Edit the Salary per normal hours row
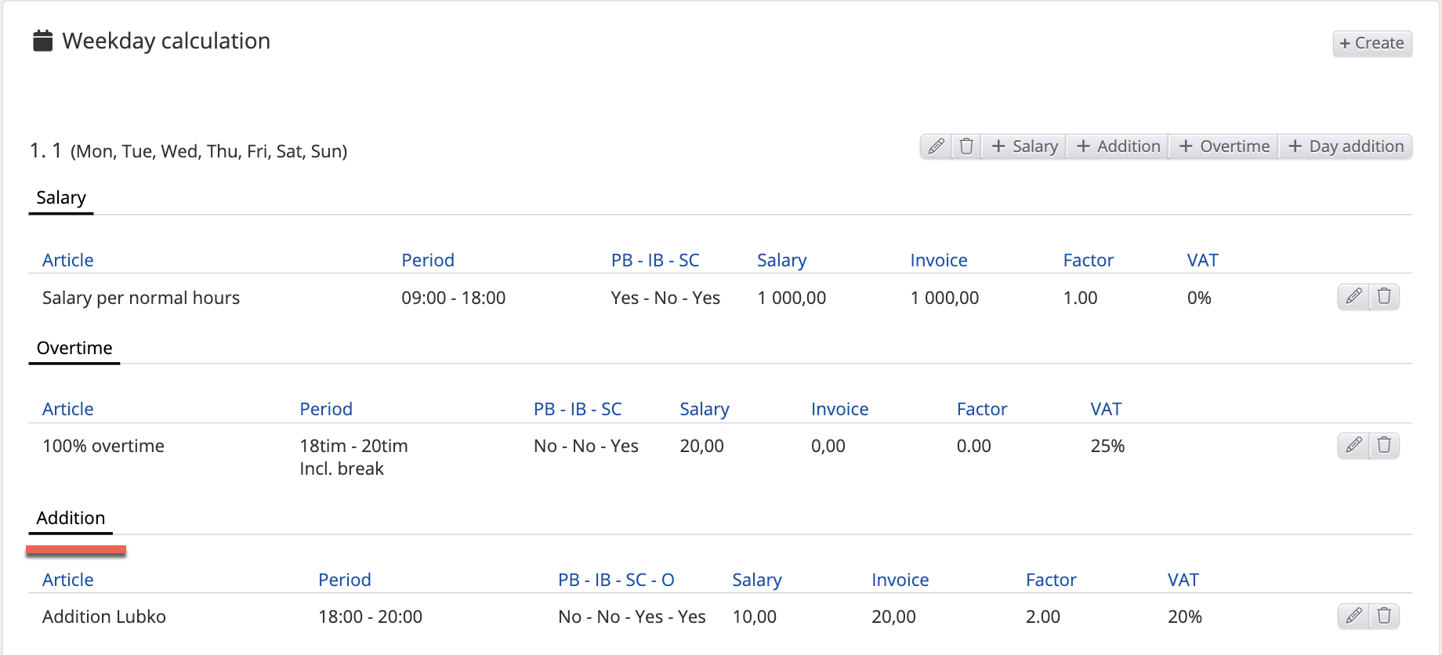 pyautogui.click(x=1353, y=296)
